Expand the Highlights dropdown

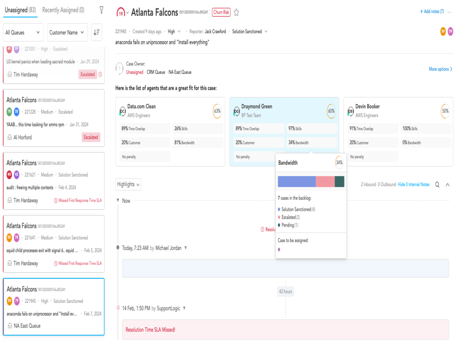click(128, 184)
